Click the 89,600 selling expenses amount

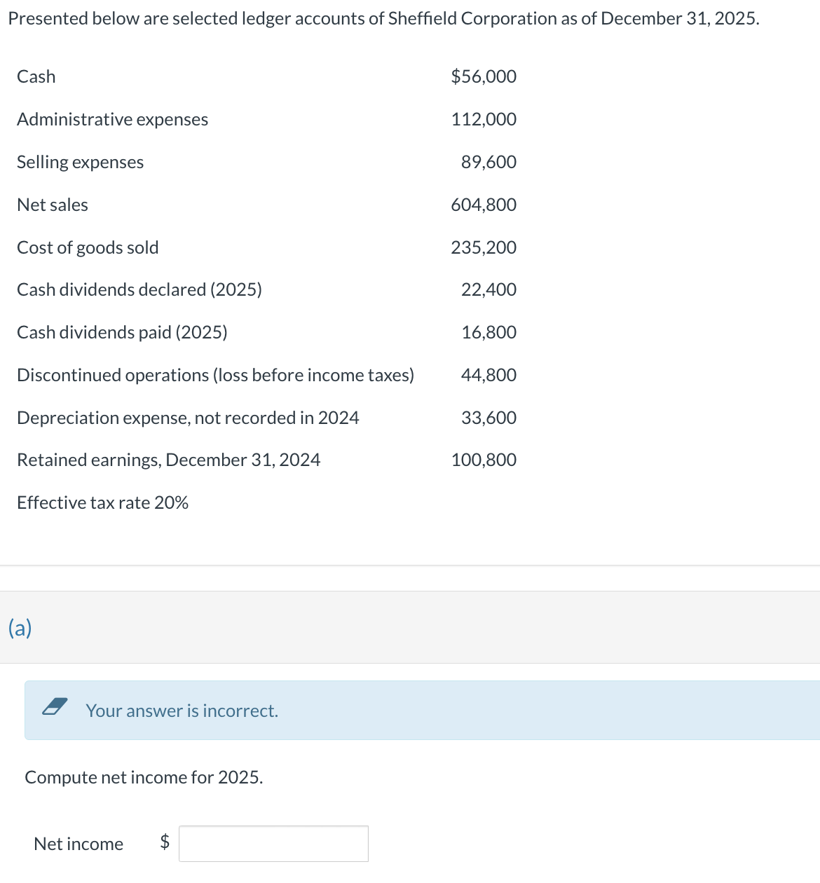(x=488, y=162)
